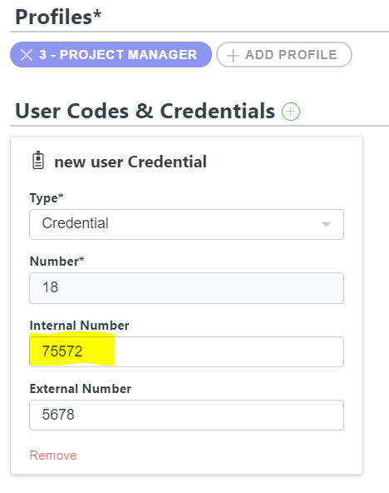The height and width of the screenshot is (493, 389).
Task: Click the plus icon in Add Profile
Action: [x=233, y=56]
